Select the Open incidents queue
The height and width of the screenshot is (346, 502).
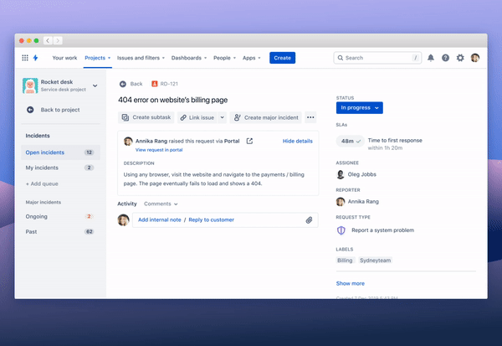coord(45,152)
